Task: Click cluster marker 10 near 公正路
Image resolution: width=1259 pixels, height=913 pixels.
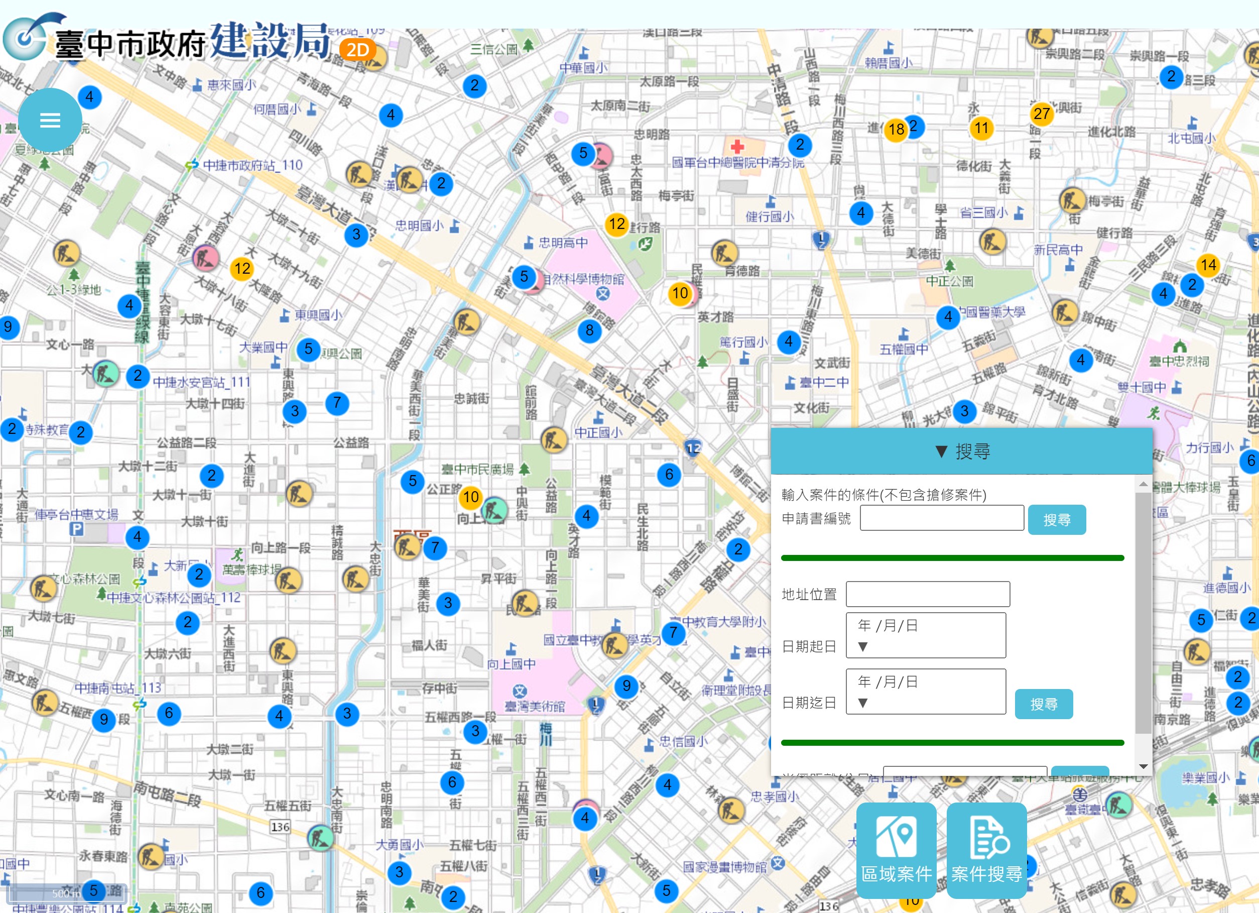Action: (471, 497)
